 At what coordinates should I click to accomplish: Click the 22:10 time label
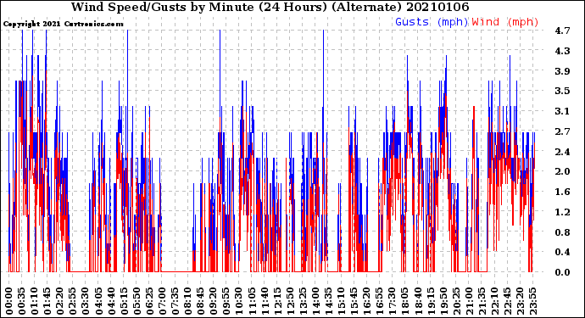coord(494,301)
